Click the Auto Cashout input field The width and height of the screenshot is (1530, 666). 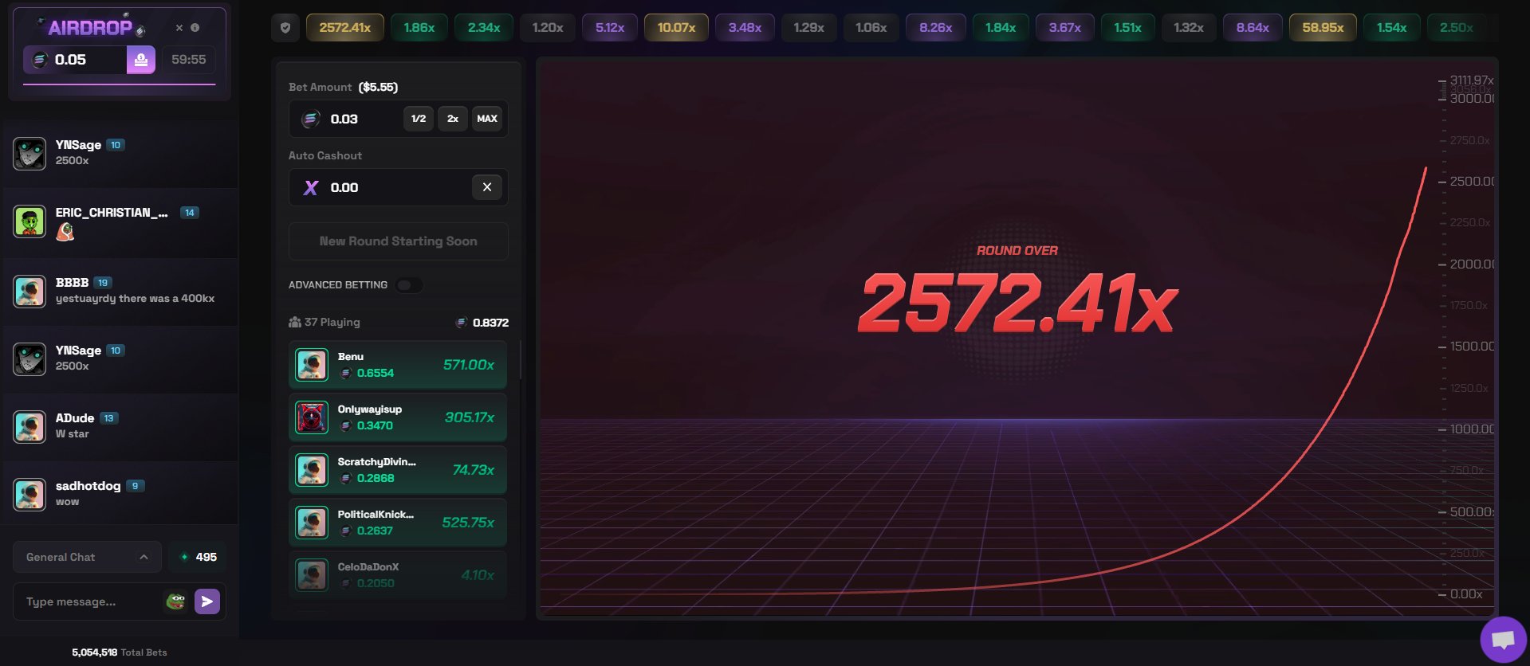(399, 187)
